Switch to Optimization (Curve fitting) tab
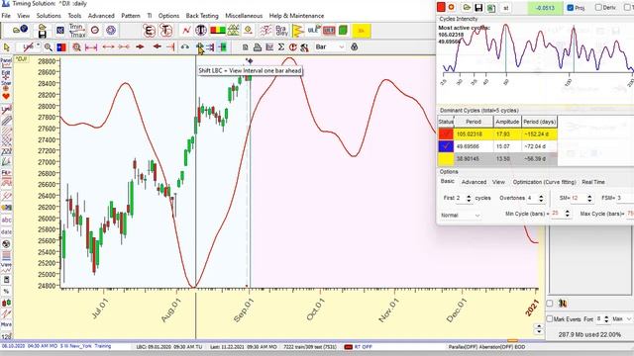This screenshot has width=634, height=356. coord(544,182)
